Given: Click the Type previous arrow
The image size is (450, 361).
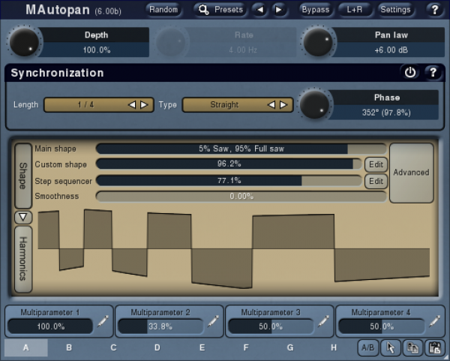Looking at the screenshot, I should click(x=271, y=104).
